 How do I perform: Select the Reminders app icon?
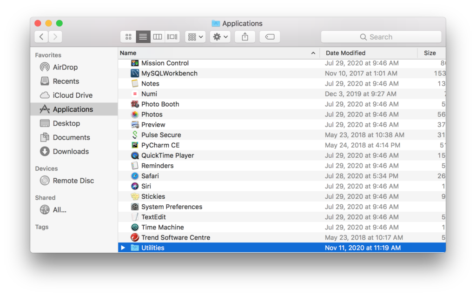(x=135, y=166)
